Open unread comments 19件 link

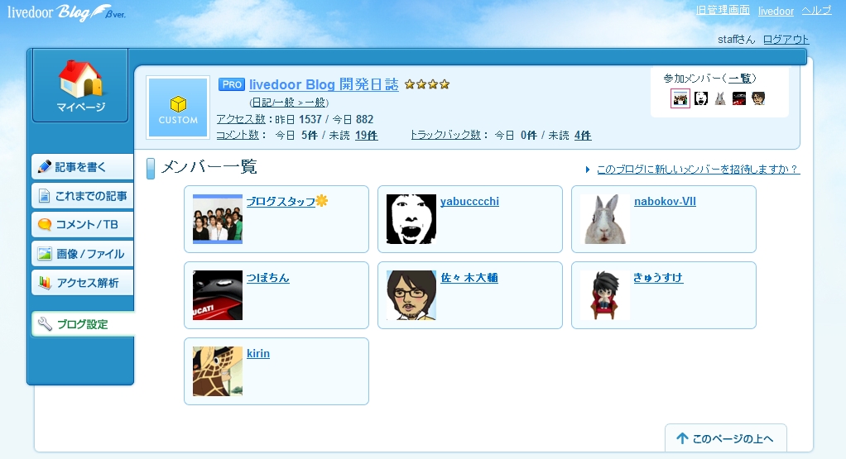(367, 136)
